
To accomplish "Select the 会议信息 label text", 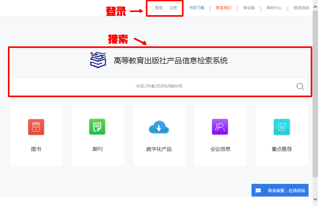I will coord(221,149).
